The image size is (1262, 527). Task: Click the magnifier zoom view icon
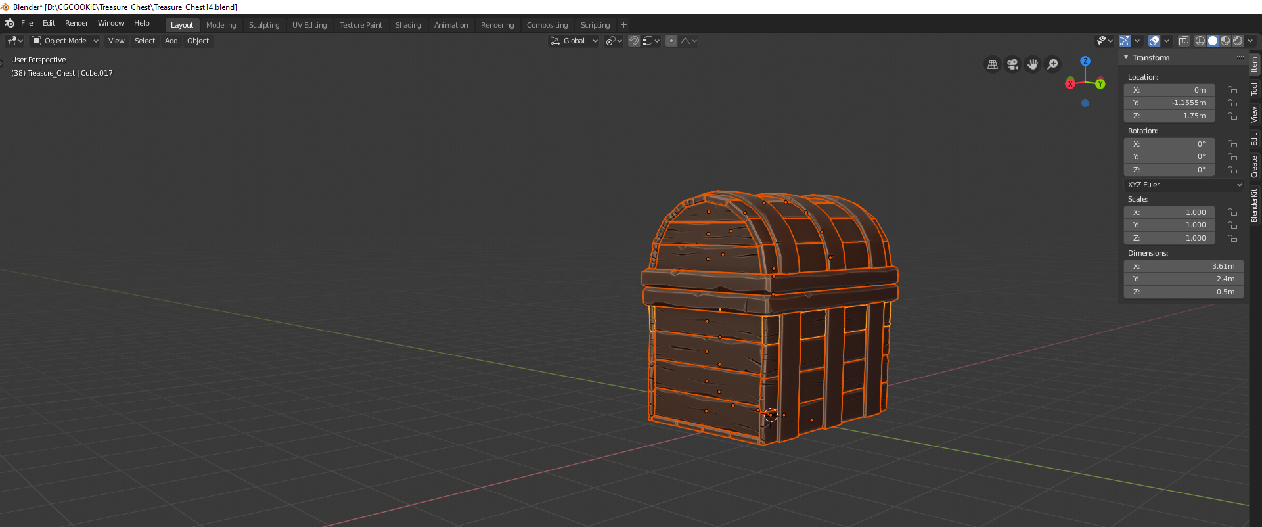point(1052,64)
